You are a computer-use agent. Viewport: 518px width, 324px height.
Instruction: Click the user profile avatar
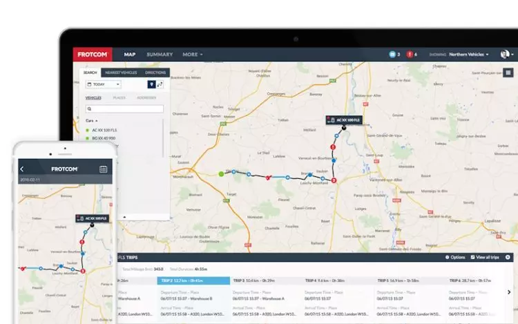click(505, 54)
